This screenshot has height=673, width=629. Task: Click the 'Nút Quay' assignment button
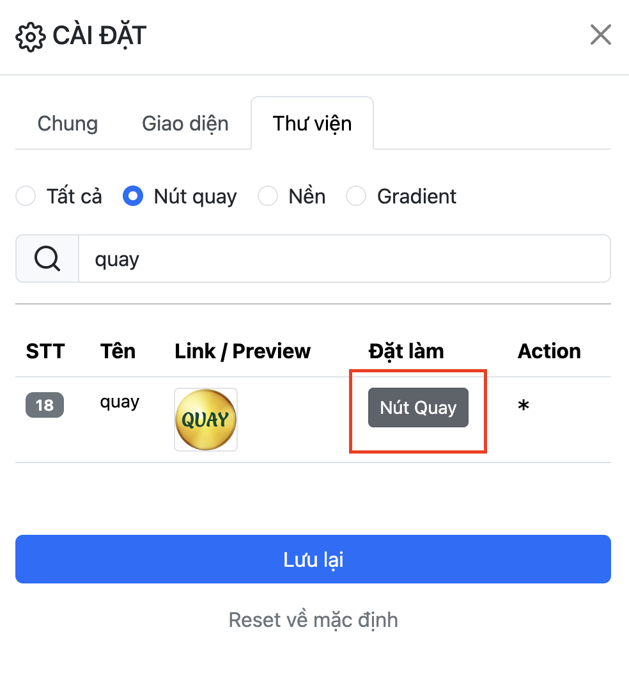pos(417,408)
